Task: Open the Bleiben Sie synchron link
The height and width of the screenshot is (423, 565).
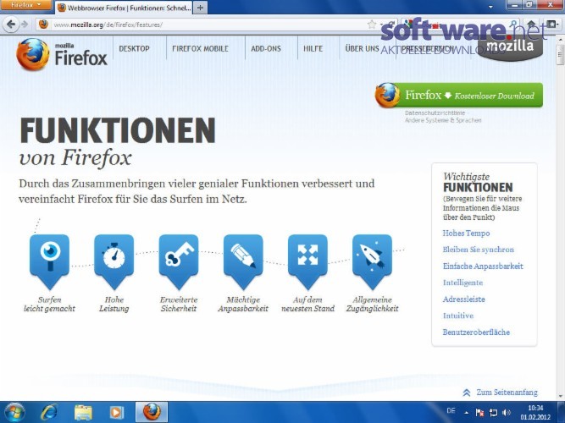Action: tap(478, 250)
